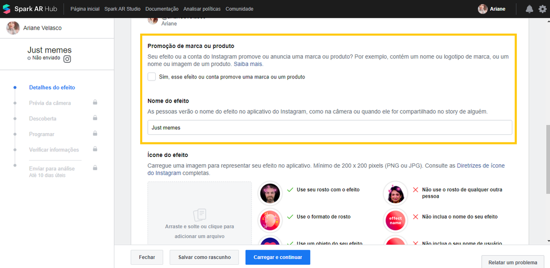Screen dimensions: 550x268
Task: Enable 'Sim, esse efeito ou conta promove' checkbox
Action: click(x=151, y=77)
